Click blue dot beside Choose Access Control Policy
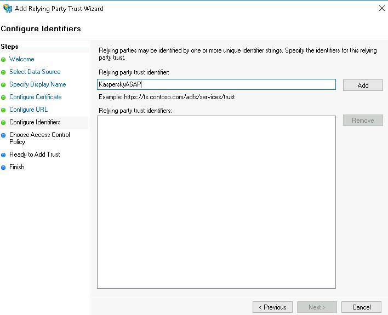 point(3,135)
